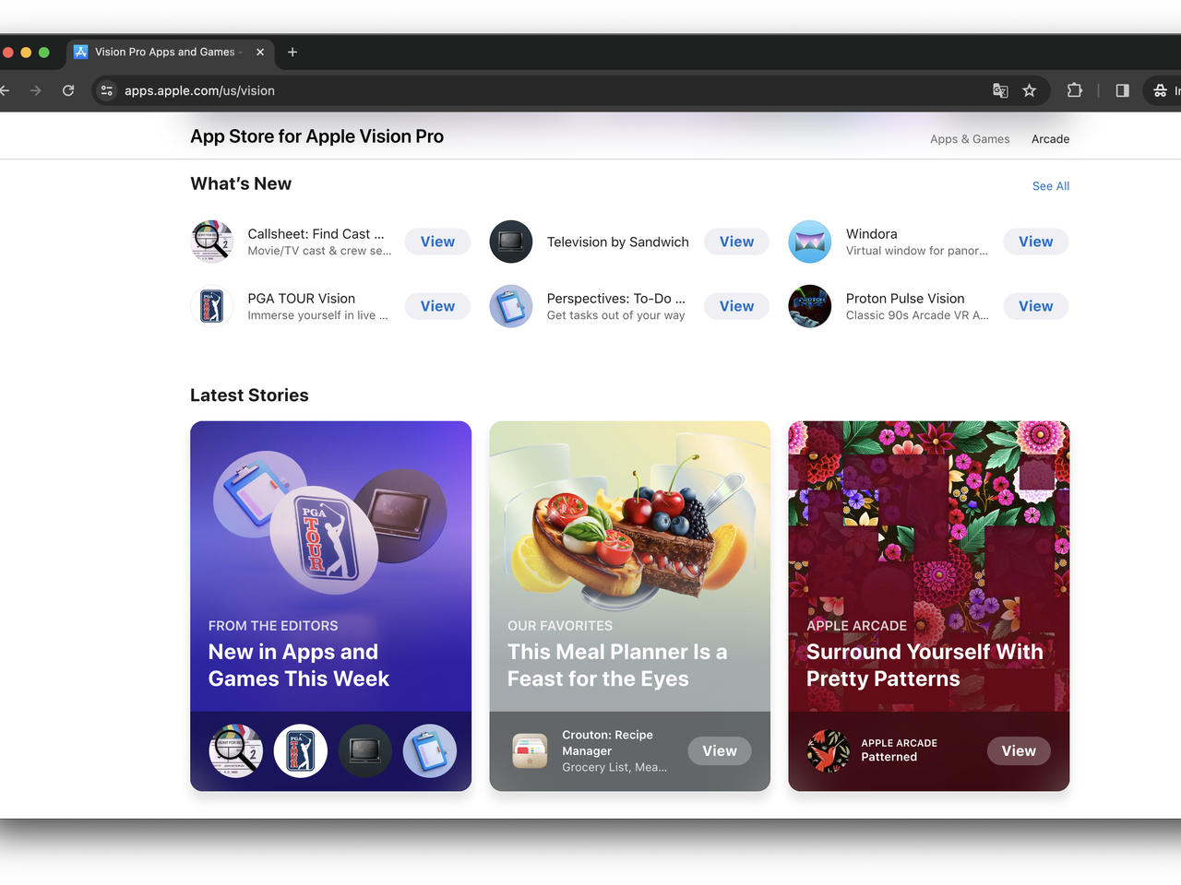Close the Vision Pro Apps and Games tab
1181x885 pixels.
[260, 53]
